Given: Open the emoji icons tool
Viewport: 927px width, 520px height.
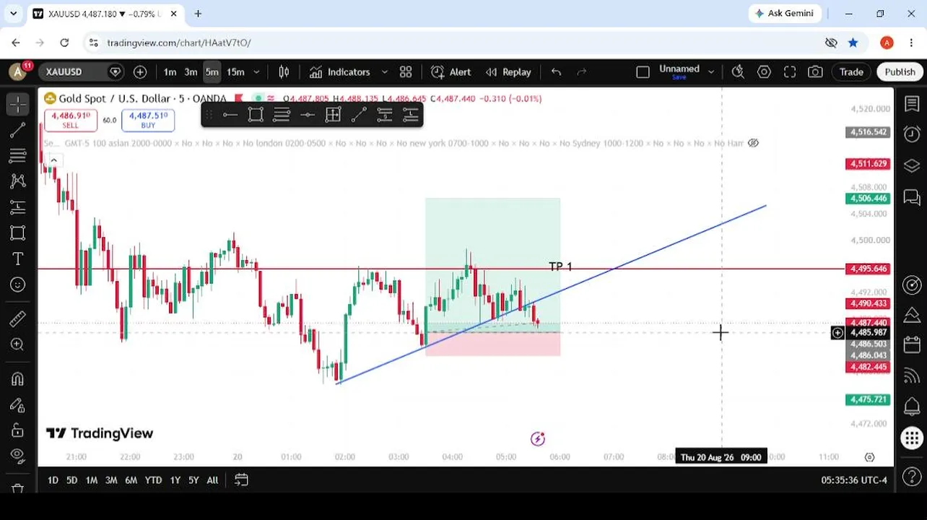Looking at the screenshot, I should (x=18, y=285).
